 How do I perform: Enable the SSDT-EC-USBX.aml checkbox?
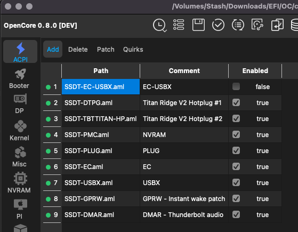point(236,86)
